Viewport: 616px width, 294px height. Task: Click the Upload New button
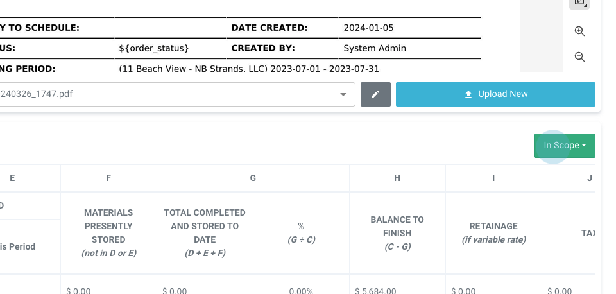[x=495, y=94]
